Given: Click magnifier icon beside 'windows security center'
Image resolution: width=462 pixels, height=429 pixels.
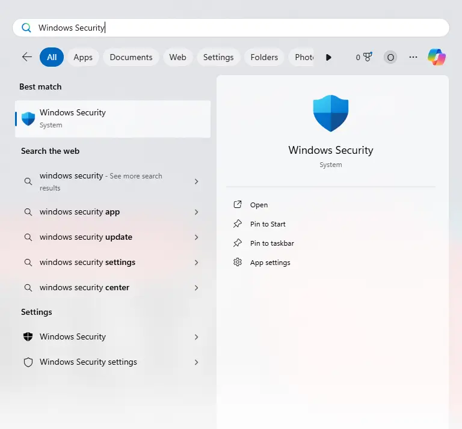Looking at the screenshot, I should tap(28, 287).
